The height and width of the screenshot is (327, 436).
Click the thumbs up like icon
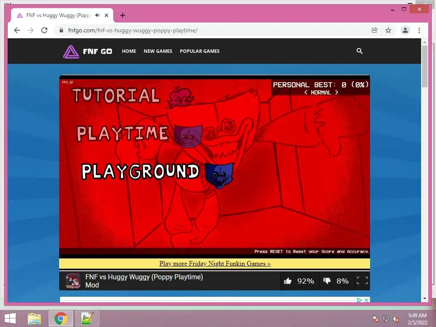(x=288, y=281)
